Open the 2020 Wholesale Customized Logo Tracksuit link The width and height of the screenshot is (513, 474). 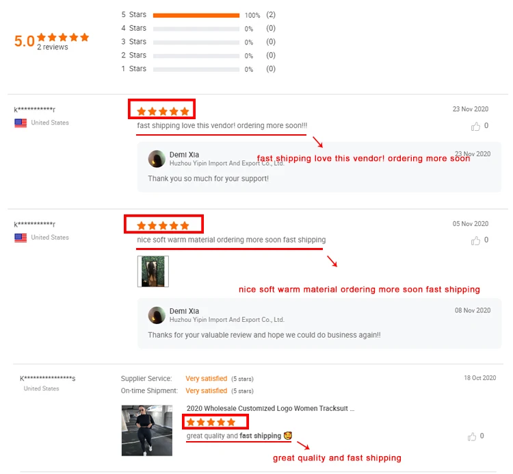click(270, 408)
